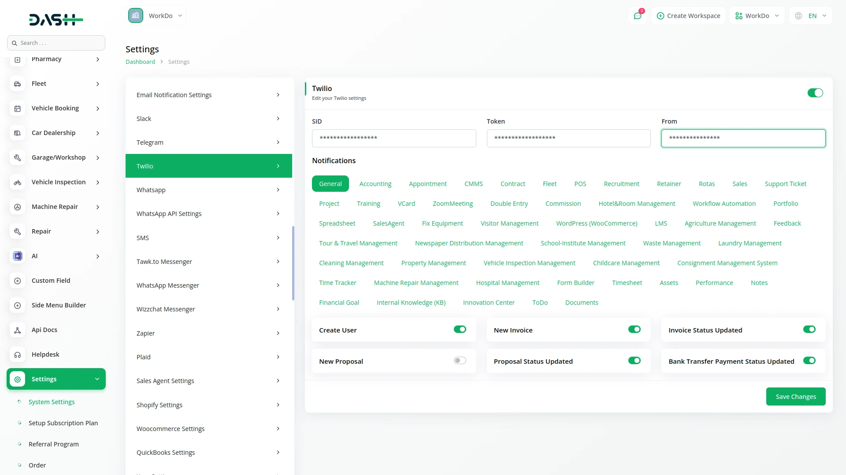Click the Fleet sidebar icon
Screen dimensions: 846x475
pos(18,84)
